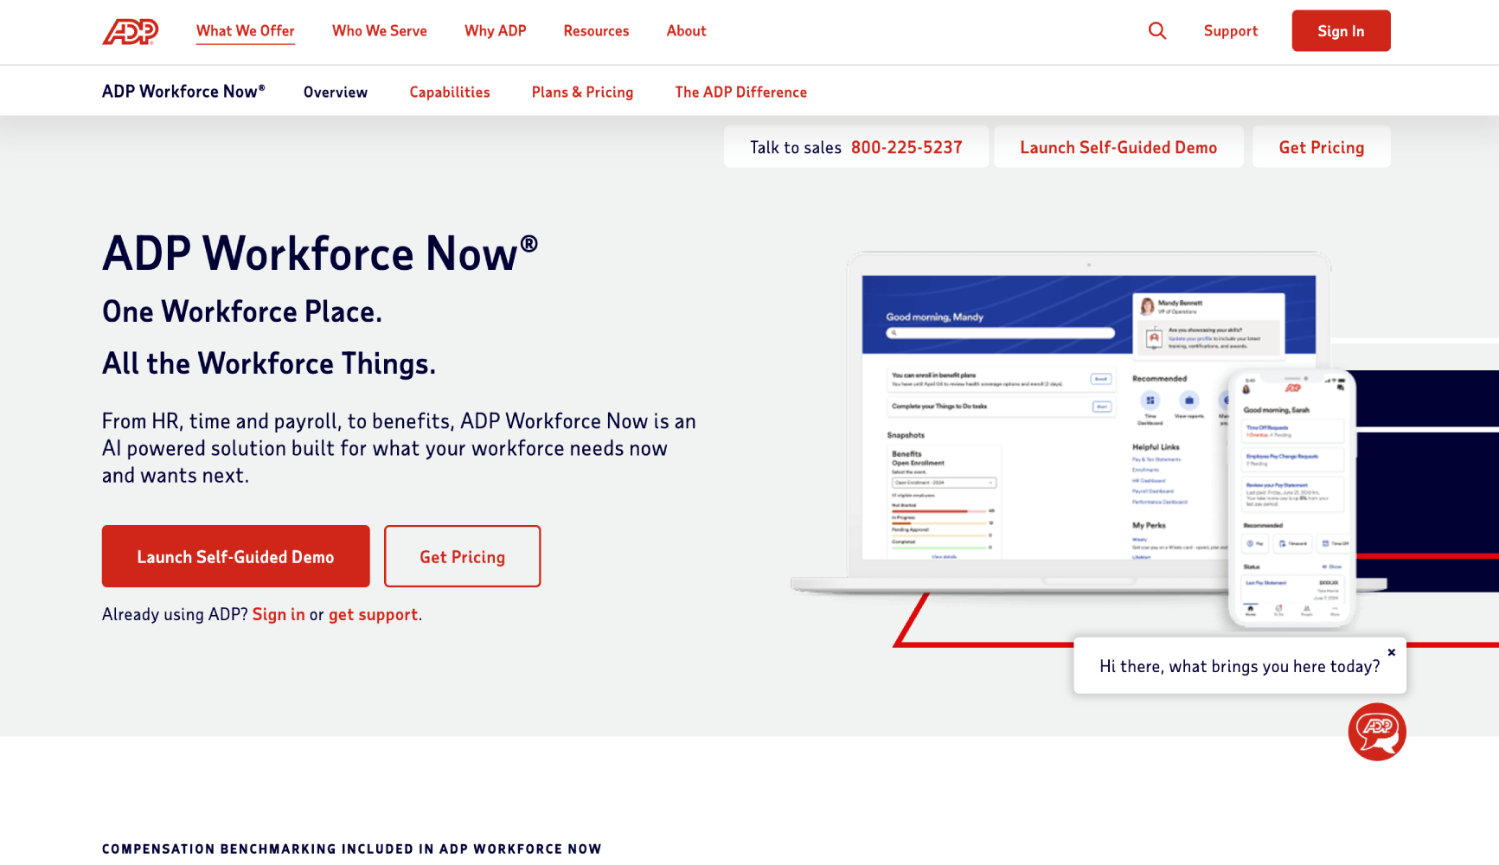This screenshot has height=865, width=1499.
Task: Click the 'ADP Workforce Now®' main heading
Action: [x=320, y=253]
